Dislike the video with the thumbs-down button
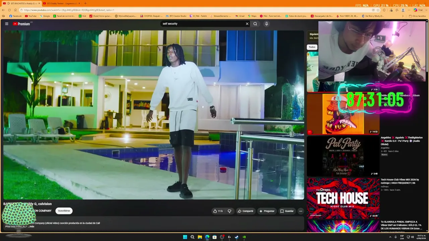 [x=230, y=211]
